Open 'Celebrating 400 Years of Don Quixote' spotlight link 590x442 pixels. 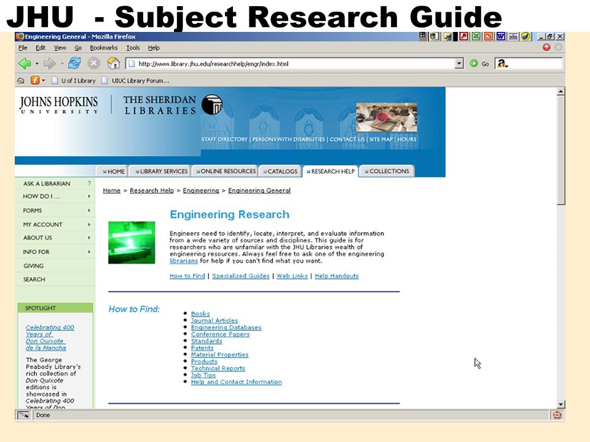50,338
